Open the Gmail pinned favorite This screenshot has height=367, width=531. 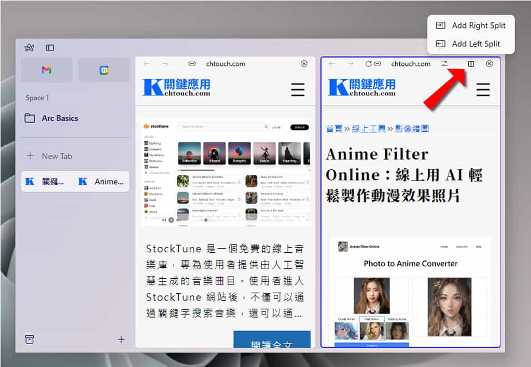pyautogui.click(x=46, y=70)
